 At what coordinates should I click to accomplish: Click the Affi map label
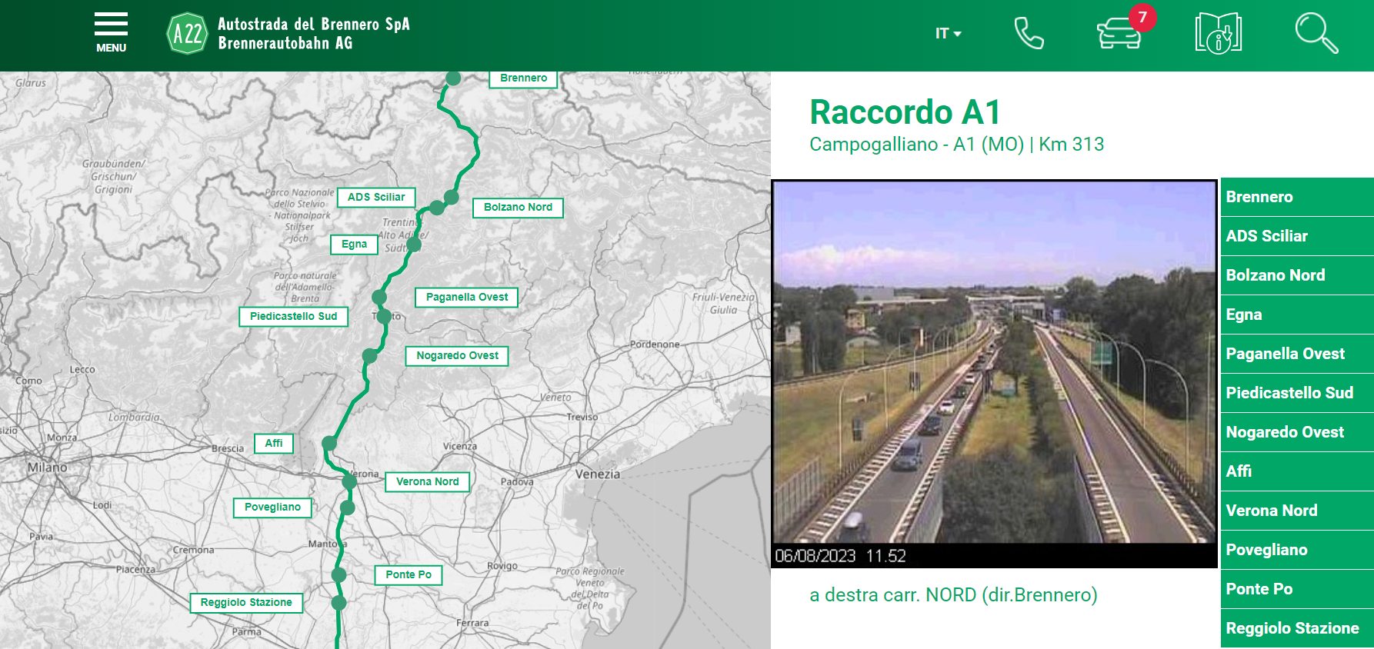tap(274, 443)
